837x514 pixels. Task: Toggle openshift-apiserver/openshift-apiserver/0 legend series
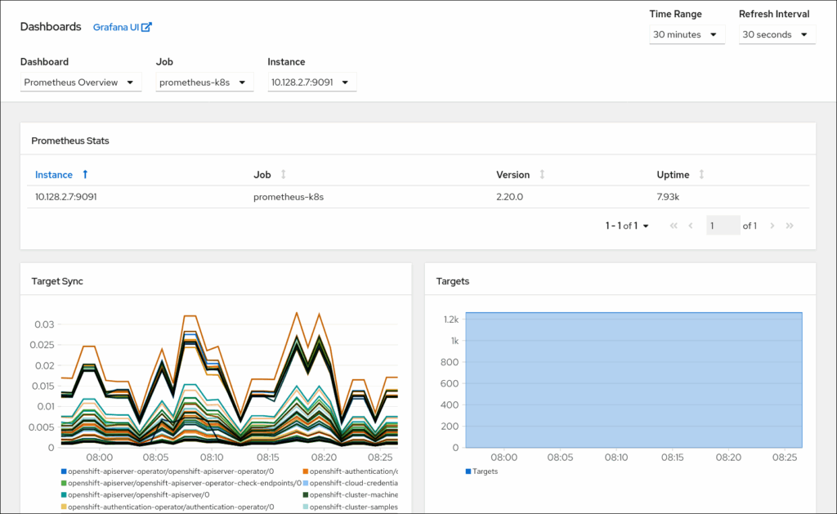click(x=139, y=494)
